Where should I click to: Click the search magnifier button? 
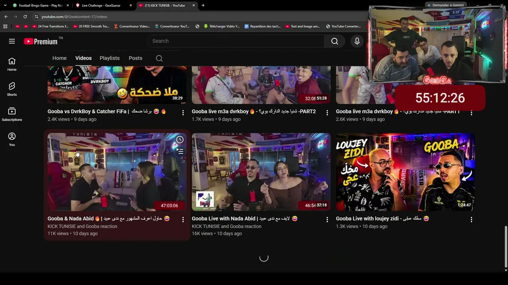click(335, 41)
